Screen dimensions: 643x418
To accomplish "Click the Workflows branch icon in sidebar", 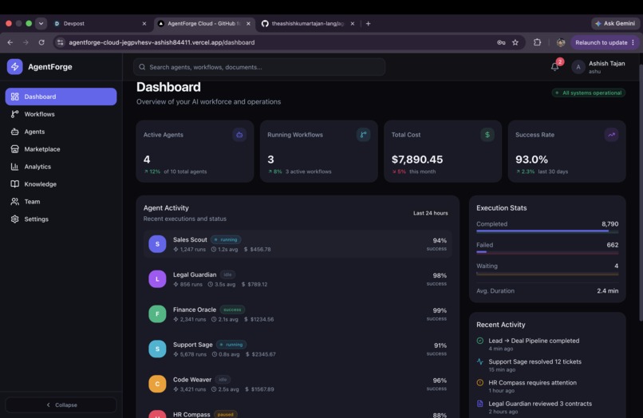I will [x=15, y=114].
